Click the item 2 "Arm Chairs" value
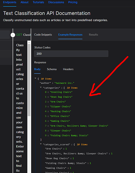135x173 pixels. (x=58, y=102)
